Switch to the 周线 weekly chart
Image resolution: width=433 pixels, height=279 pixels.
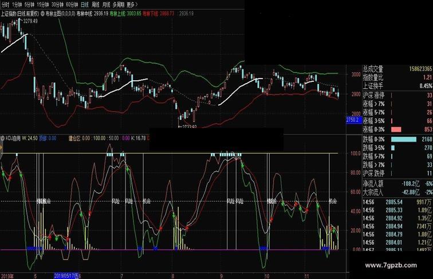[95, 5]
